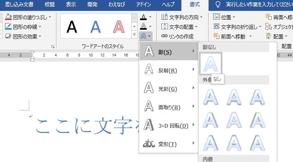
Task: Choose last outer shadow preset in second row
Action: coord(257,120)
